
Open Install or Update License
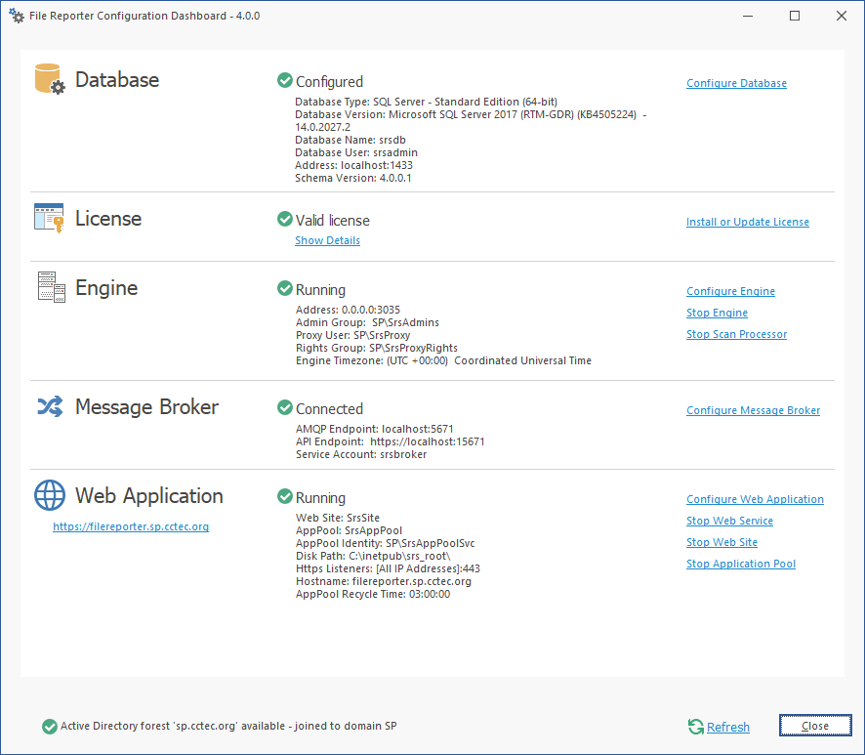click(747, 222)
